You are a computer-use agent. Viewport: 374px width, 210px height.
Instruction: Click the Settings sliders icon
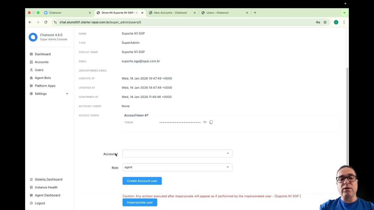pyautogui.click(x=31, y=94)
